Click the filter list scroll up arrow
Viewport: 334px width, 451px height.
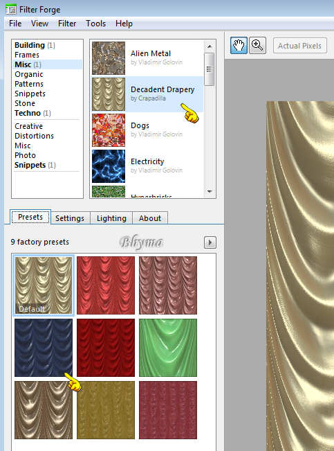tap(210, 46)
